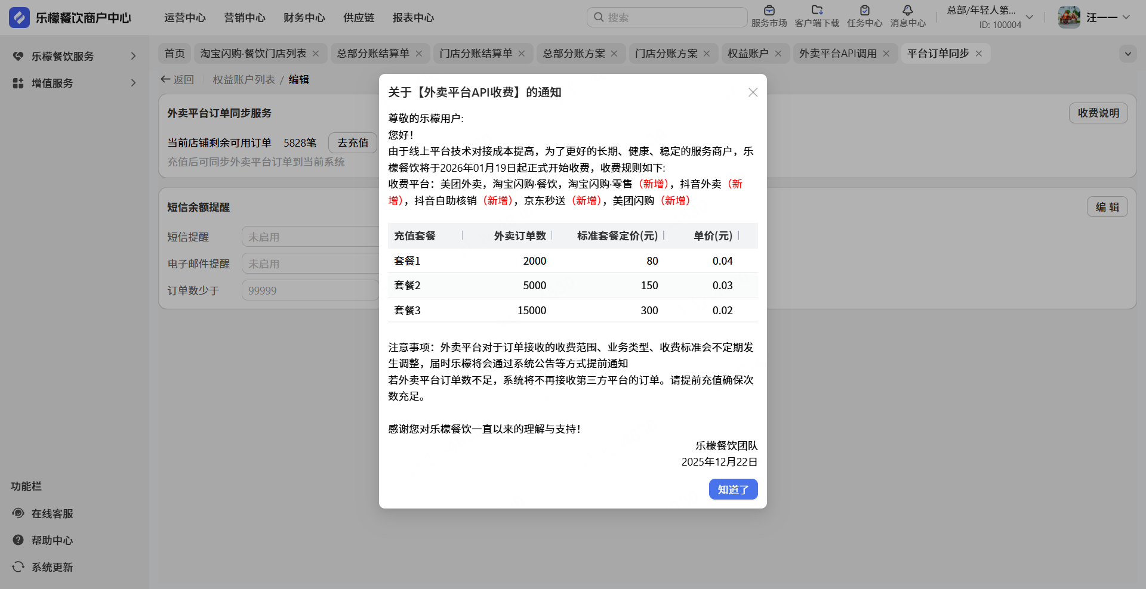Image resolution: width=1146 pixels, height=589 pixels.
Task: Open the tab overflow dropdown arrow
Action: 1127,54
